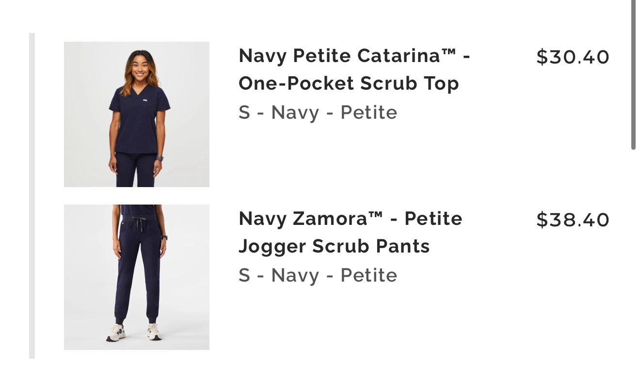Screen dimensions: 640x380
Task: Click the "Navy Zamora™ - Petite" title line
Action: (350, 219)
